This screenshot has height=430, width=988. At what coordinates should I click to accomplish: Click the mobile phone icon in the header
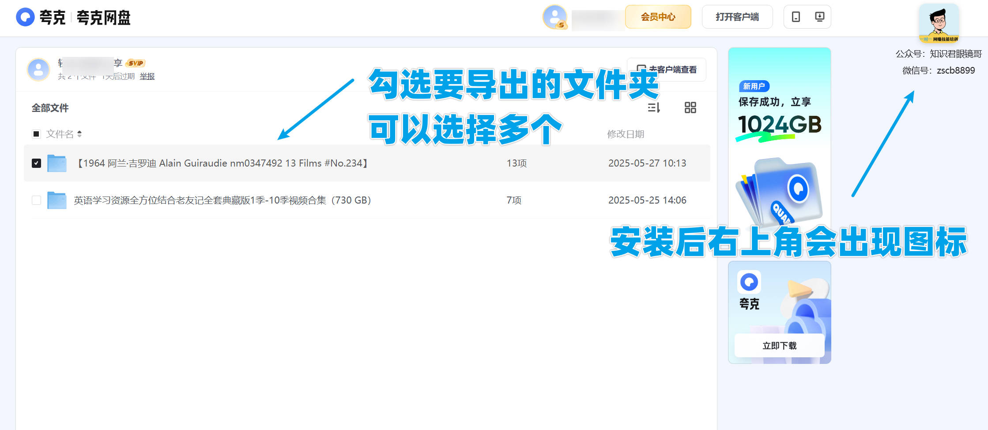[x=796, y=17]
